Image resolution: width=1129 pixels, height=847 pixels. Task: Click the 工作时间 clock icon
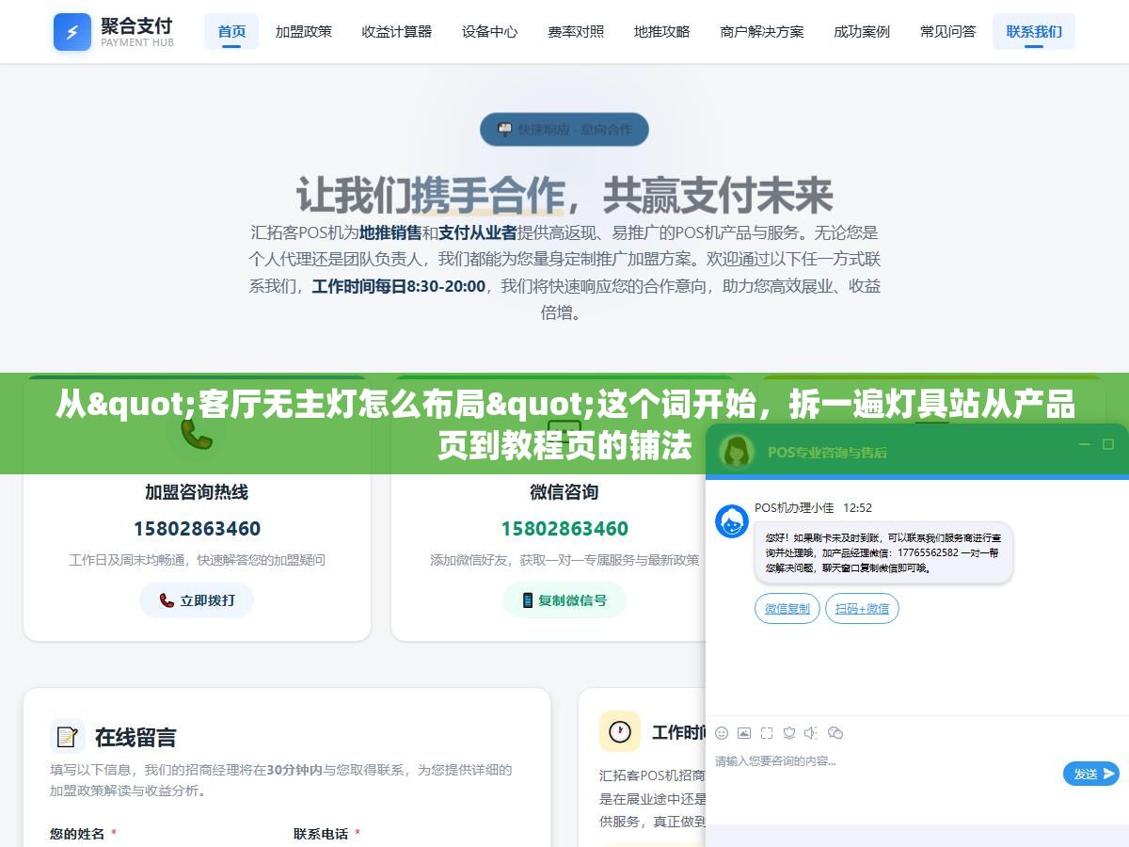620,731
